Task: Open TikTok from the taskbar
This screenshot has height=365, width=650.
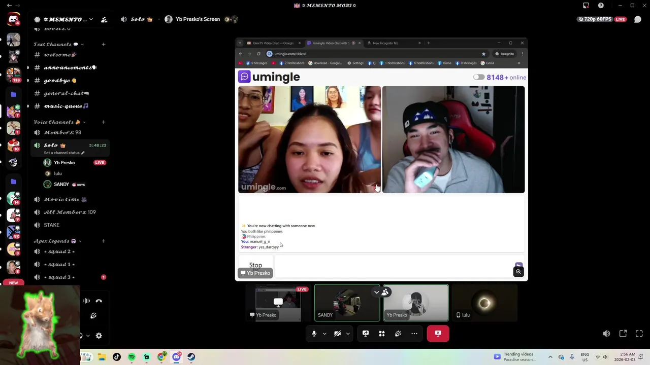Action: click(117, 357)
